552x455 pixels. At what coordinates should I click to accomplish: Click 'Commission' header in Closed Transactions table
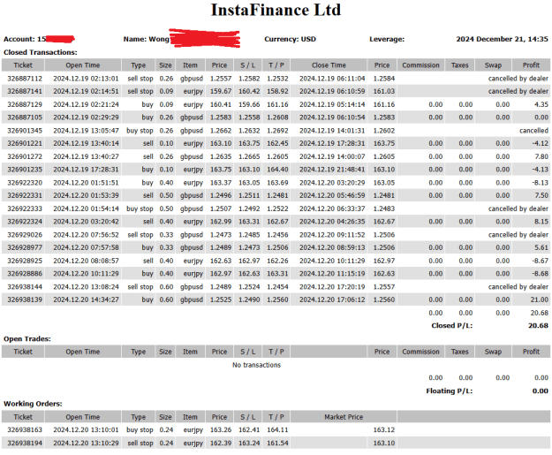point(420,65)
